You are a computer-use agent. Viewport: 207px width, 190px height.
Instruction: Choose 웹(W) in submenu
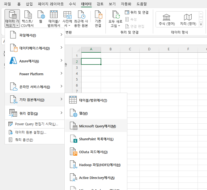[x=96, y=113]
